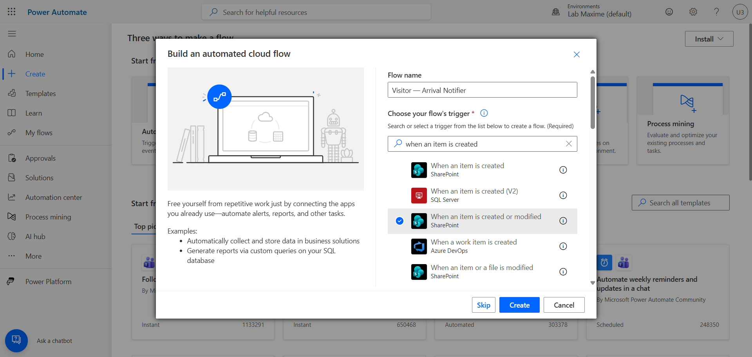Open Learn in the sidebar
The image size is (752, 357).
(56, 113)
